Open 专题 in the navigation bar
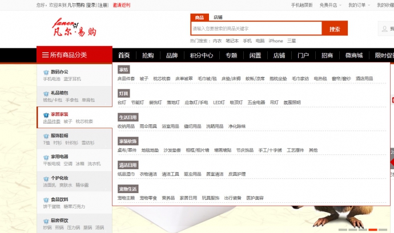Screen dimensions: 394x233 (231, 55)
